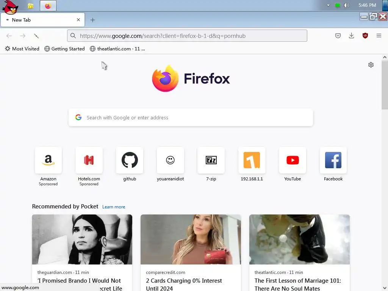This screenshot has height=291, width=388.
Task: Open the green battery tray icon
Action: (x=337, y=5)
